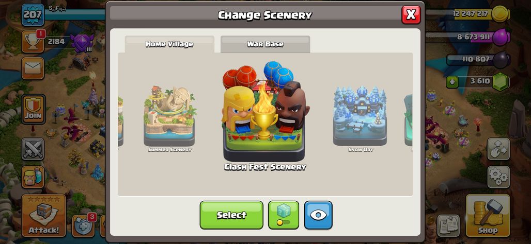Open the crossed swords battle log
Image resolution: width=531 pixels, height=244 pixels.
click(33, 149)
